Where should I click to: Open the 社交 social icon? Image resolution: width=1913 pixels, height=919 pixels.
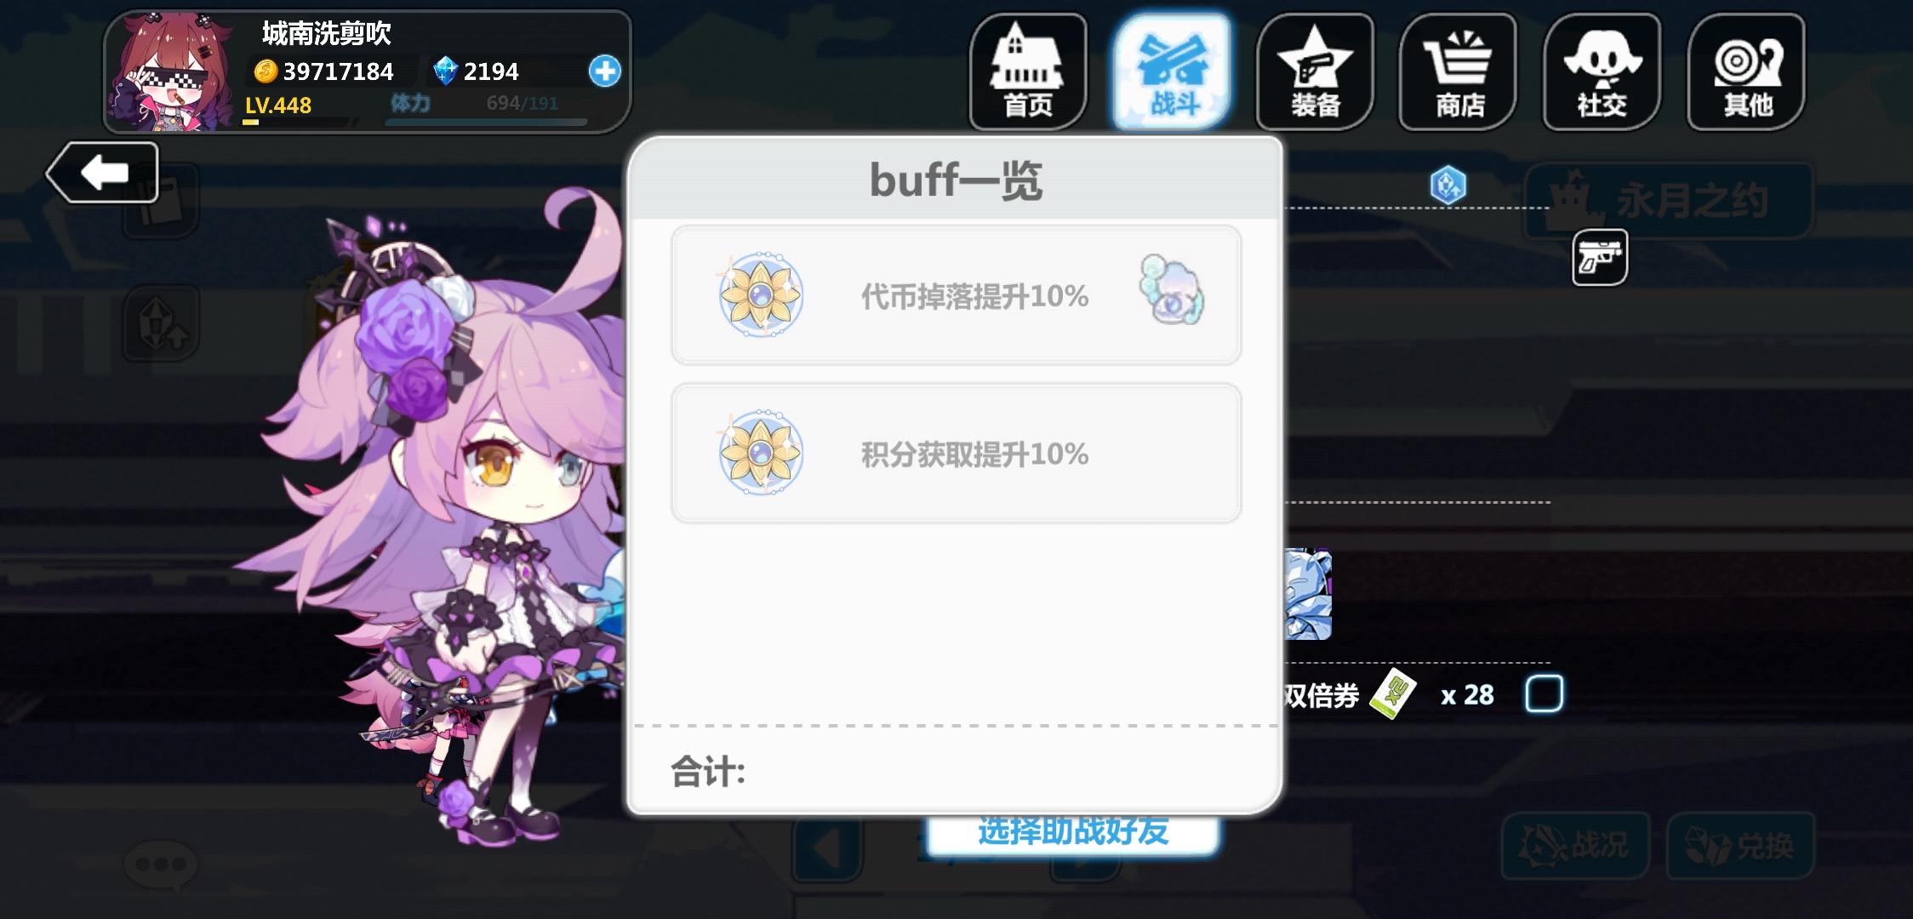point(1602,72)
